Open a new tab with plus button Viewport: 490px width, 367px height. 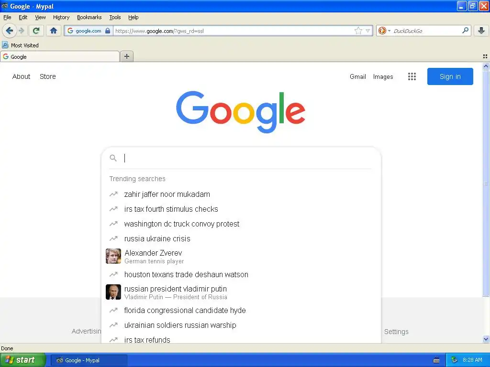click(x=126, y=56)
